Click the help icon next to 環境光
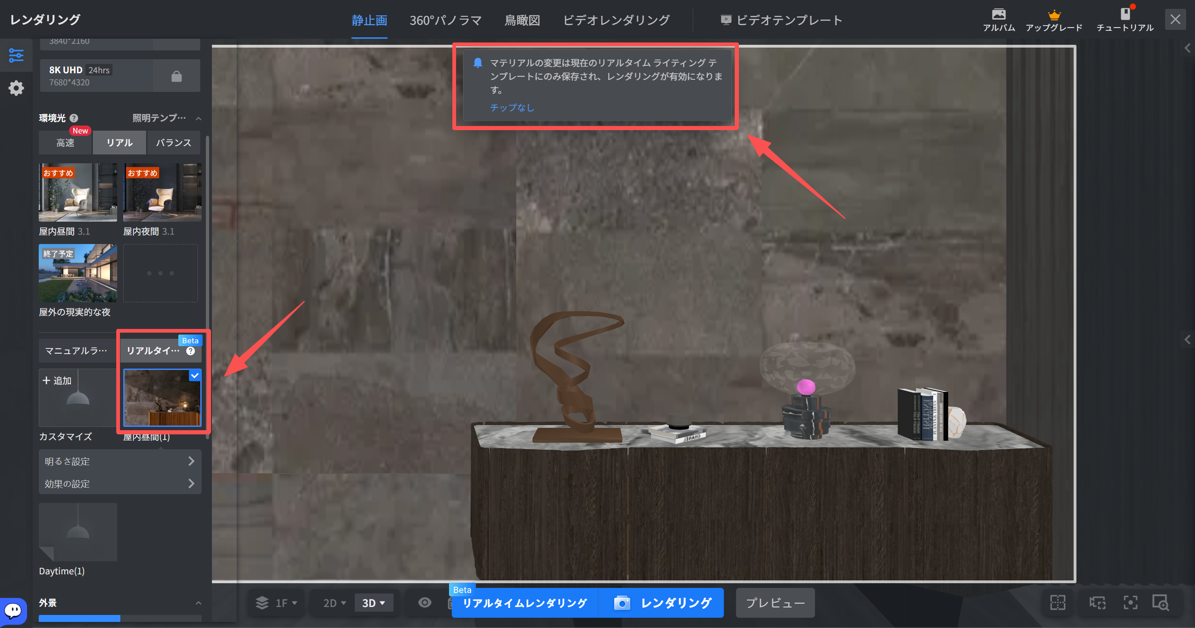This screenshot has width=1195, height=628. tap(74, 118)
